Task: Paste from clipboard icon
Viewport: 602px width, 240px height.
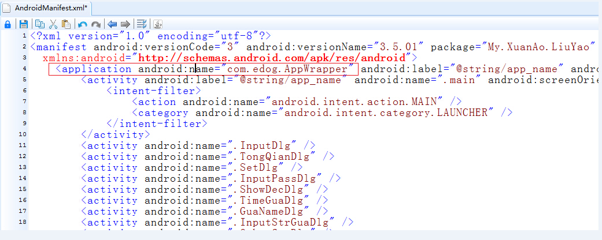Action: (66, 24)
